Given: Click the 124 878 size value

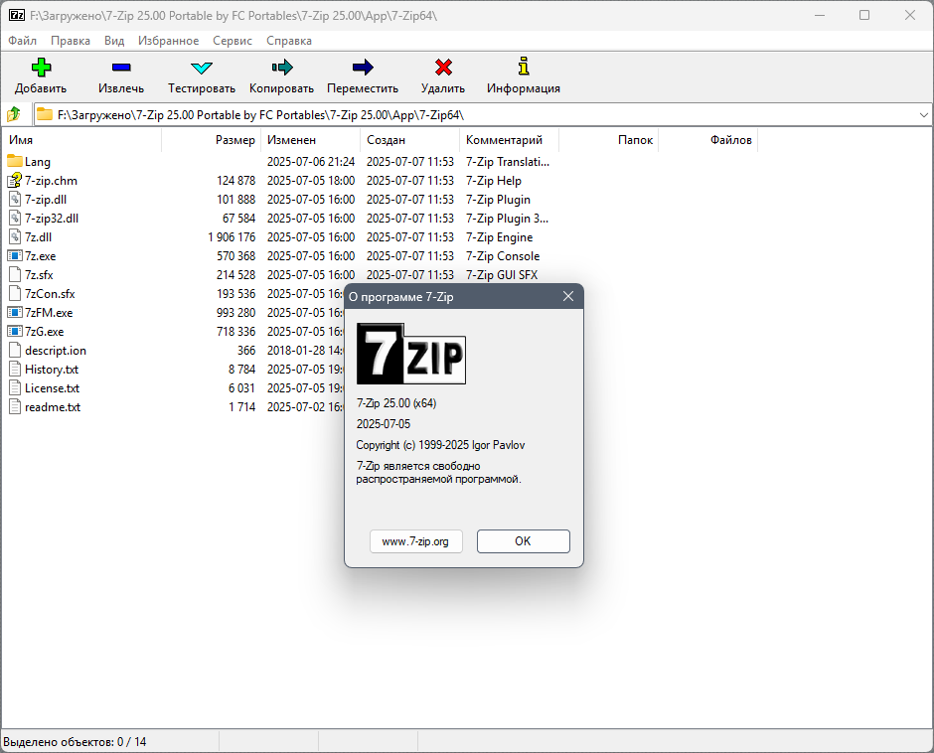Looking at the screenshot, I should [235, 181].
